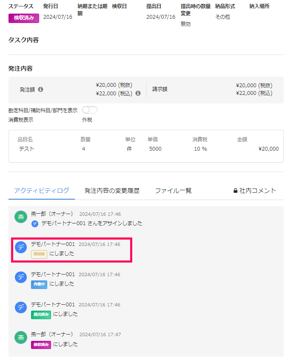Open the ファイル一覧 tab

[x=173, y=191]
